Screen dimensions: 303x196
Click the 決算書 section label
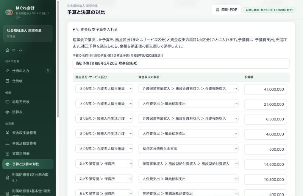click(9, 123)
